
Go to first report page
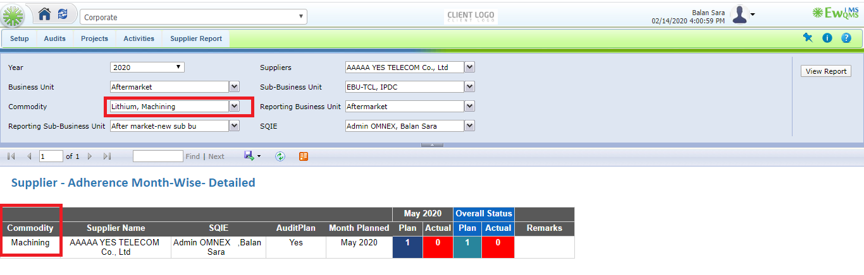(11, 156)
